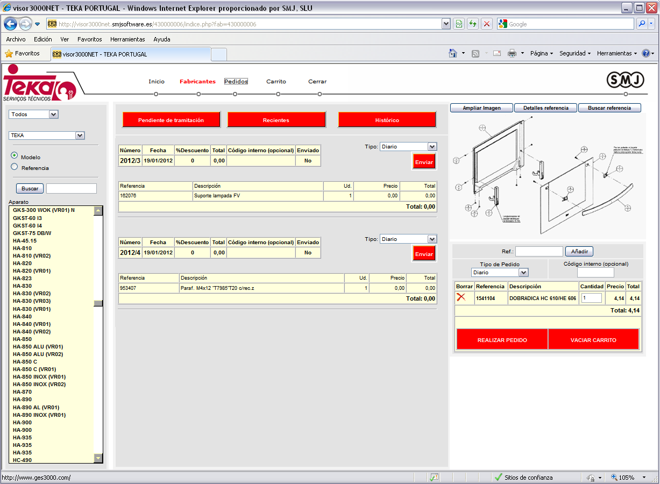Click the Buscar button
This screenshot has width=660, height=484.
pyautogui.click(x=30, y=189)
